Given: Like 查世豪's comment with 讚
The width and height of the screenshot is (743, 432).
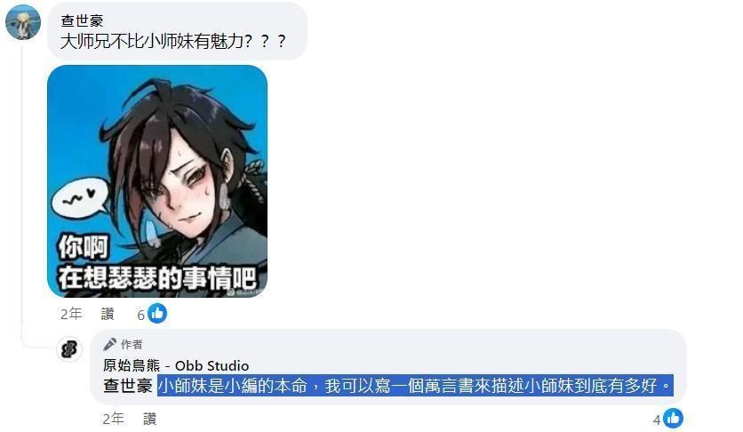Looking at the screenshot, I should [108, 314].
